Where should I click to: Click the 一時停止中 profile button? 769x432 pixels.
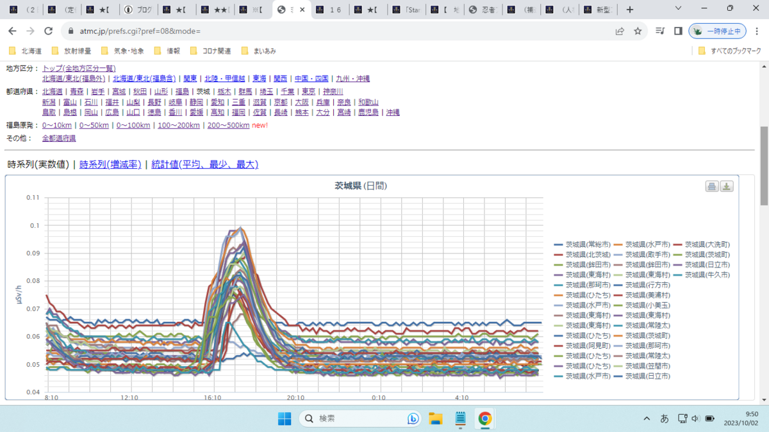[718, 31]
